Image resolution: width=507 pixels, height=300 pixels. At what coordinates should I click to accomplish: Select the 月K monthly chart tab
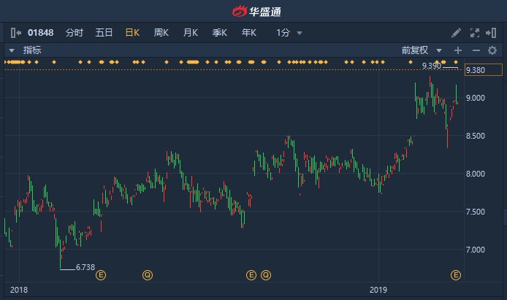pyautogui.click(x=191, y=33)
